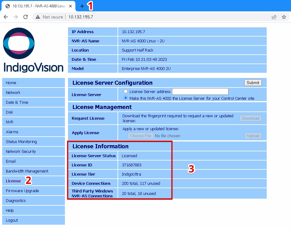Click the License Server address text field
This screenshot has height=229, width=291.
point(200,91)
